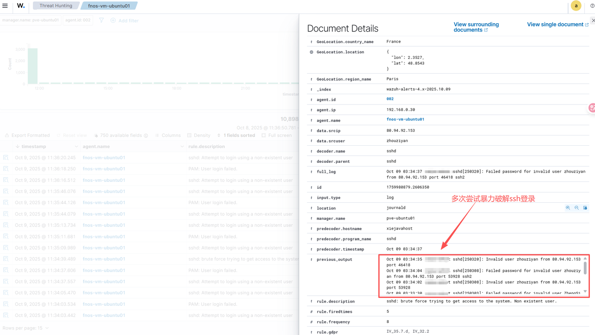
Task: Open the hamburger navigation menu
Action: click(5, 6)
